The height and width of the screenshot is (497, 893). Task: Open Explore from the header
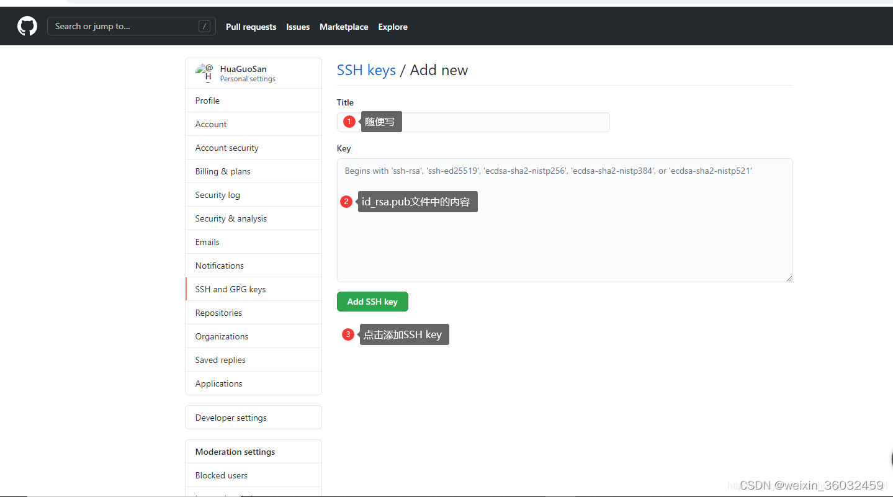393,27
